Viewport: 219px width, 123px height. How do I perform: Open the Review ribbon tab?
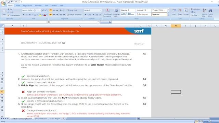54,5
